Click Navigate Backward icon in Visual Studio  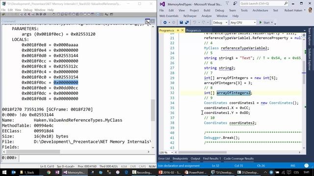pyautogui.click(x=165, y=22)
